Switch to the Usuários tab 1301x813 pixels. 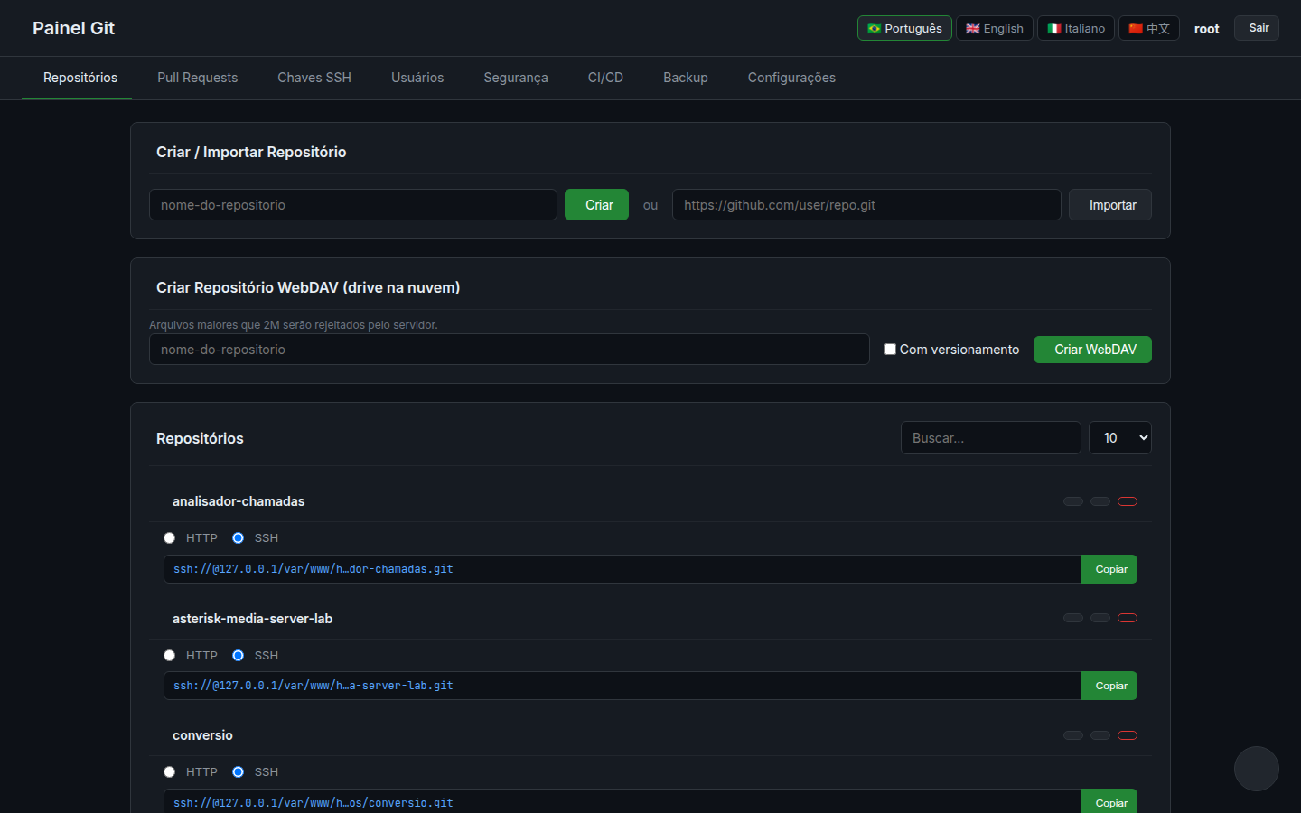pyautogui.click(x=417, y=78)
